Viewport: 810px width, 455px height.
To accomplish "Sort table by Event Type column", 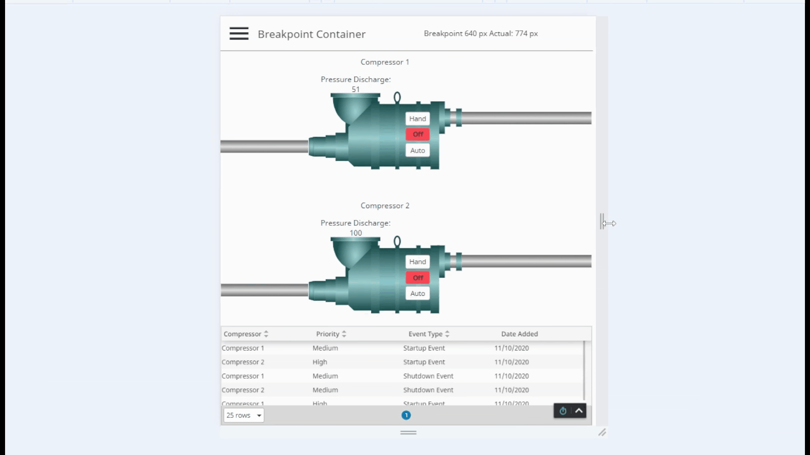I will tap(429, 334).
